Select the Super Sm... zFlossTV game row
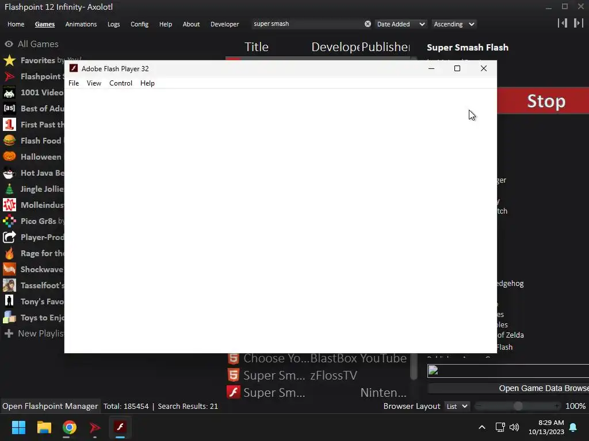This screenshot has width=589, height=441. point(319,376)
